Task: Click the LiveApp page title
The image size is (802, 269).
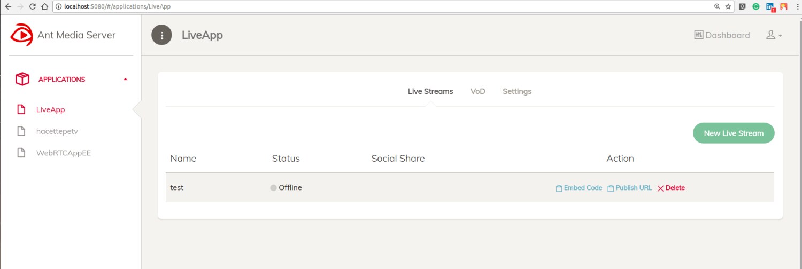Action: (202, 35)
